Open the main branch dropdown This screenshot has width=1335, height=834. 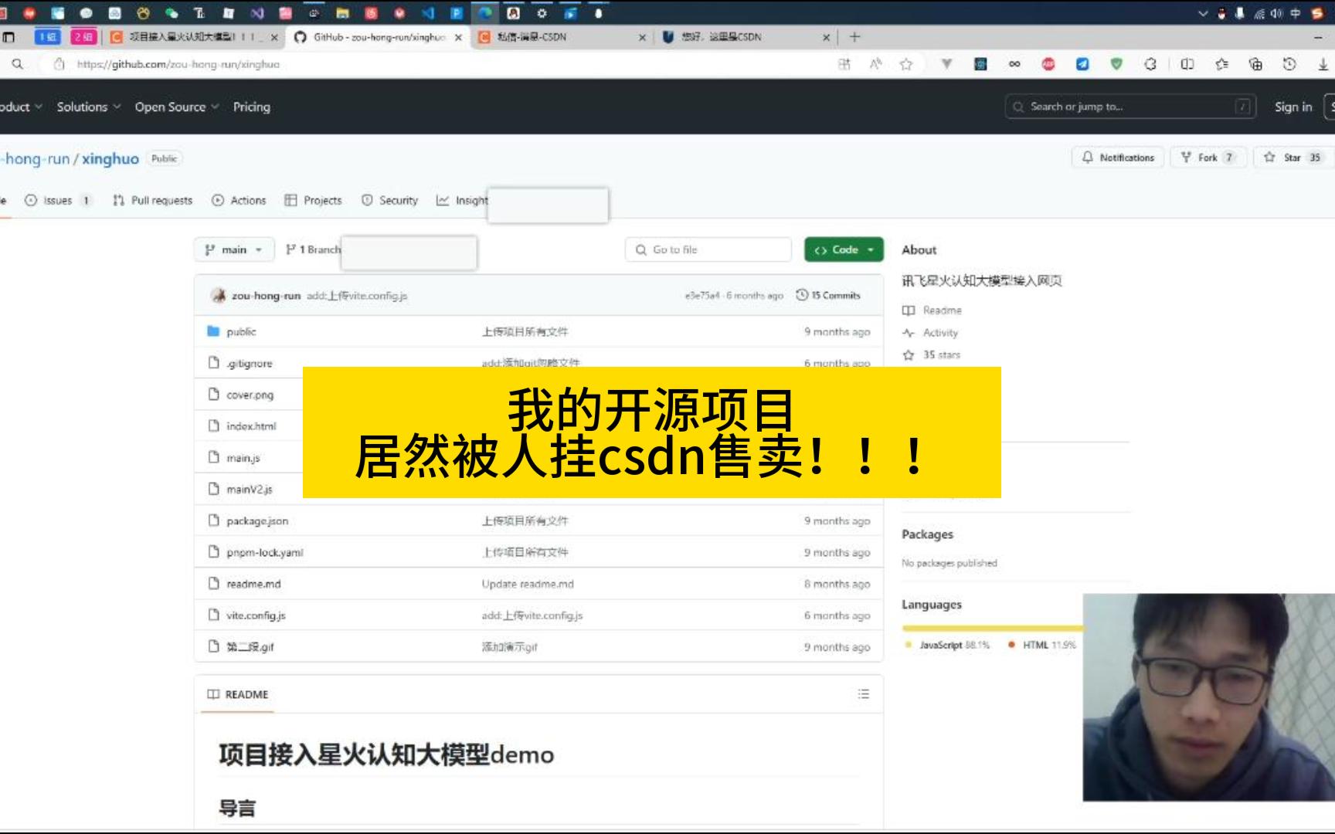(x=233, y=249)
